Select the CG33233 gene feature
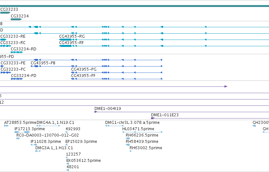 pos(5,13)
